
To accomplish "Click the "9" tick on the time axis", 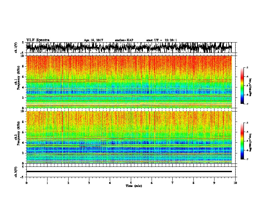I will coord(214,183).
